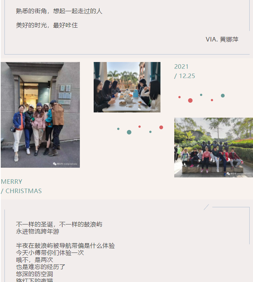Click the large red dot under the date

pyautogui.click(x=190, y=100)
